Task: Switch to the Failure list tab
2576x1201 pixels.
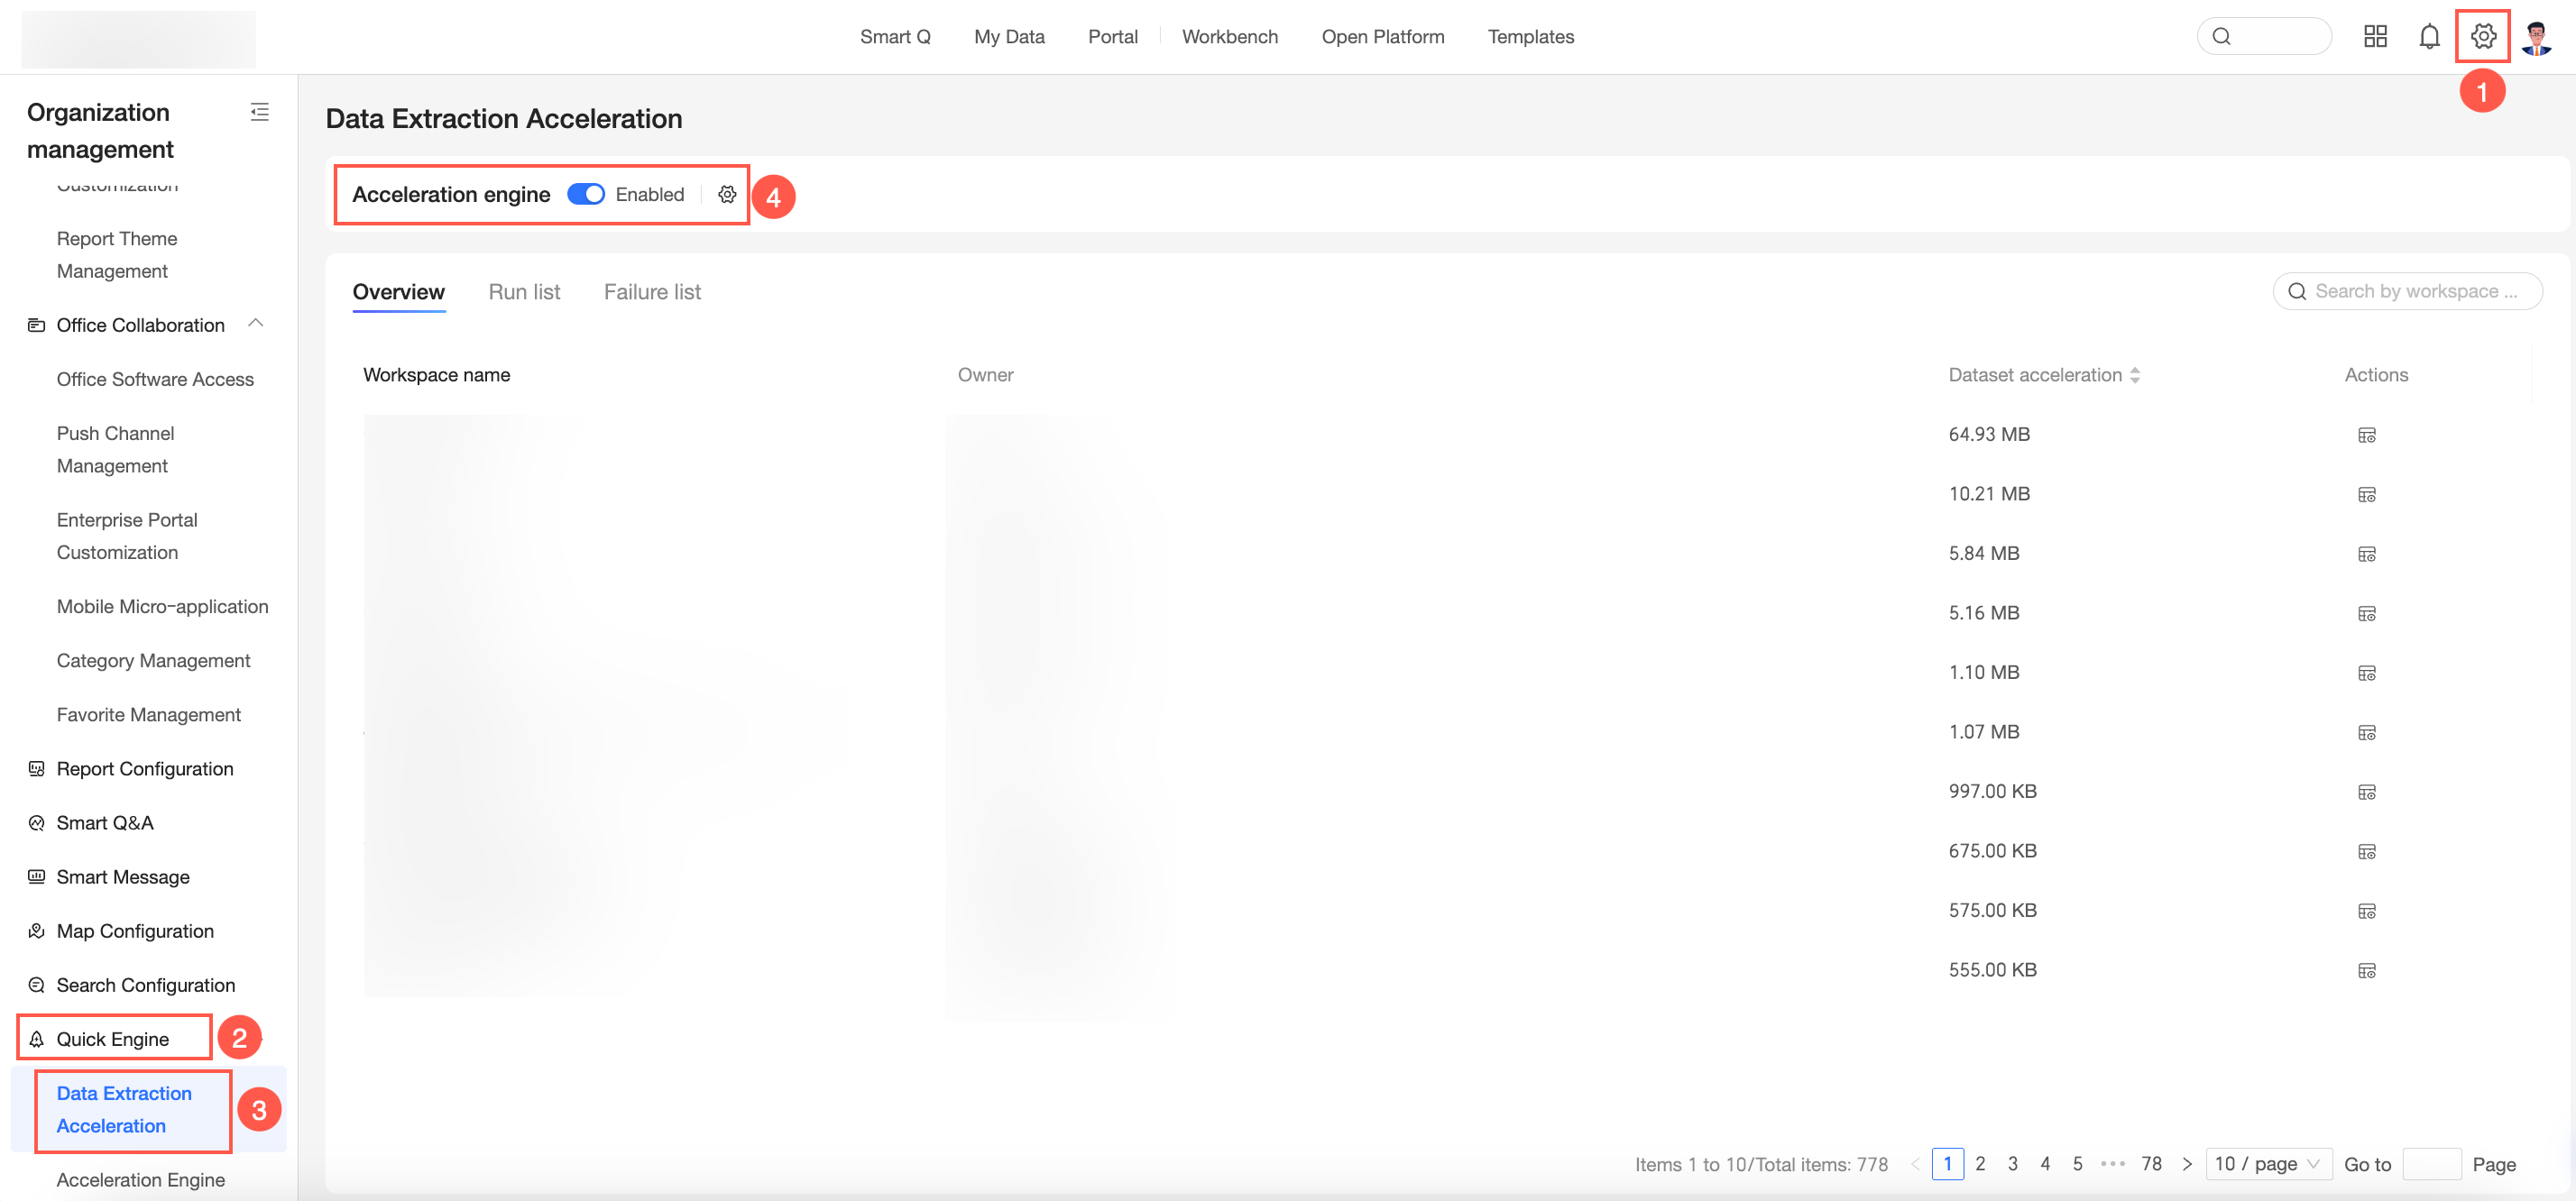Action: click(x=652, y=292)
